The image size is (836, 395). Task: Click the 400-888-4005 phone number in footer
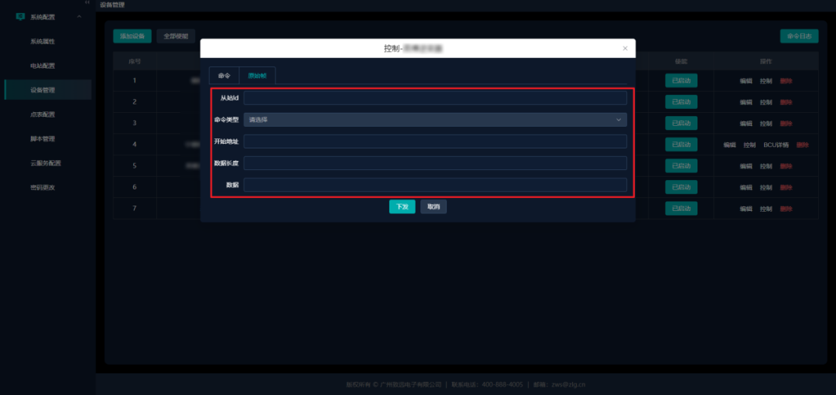click(x=502, y=384)
